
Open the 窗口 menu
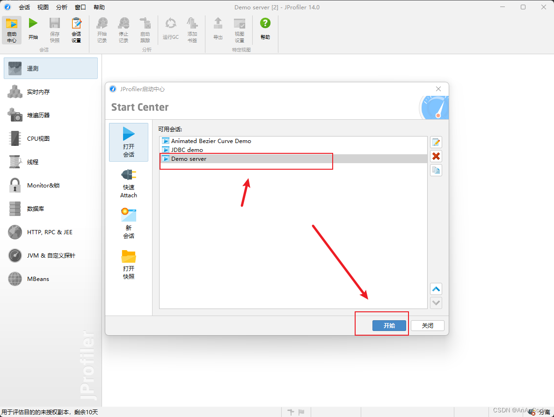(x=80, y=7)
